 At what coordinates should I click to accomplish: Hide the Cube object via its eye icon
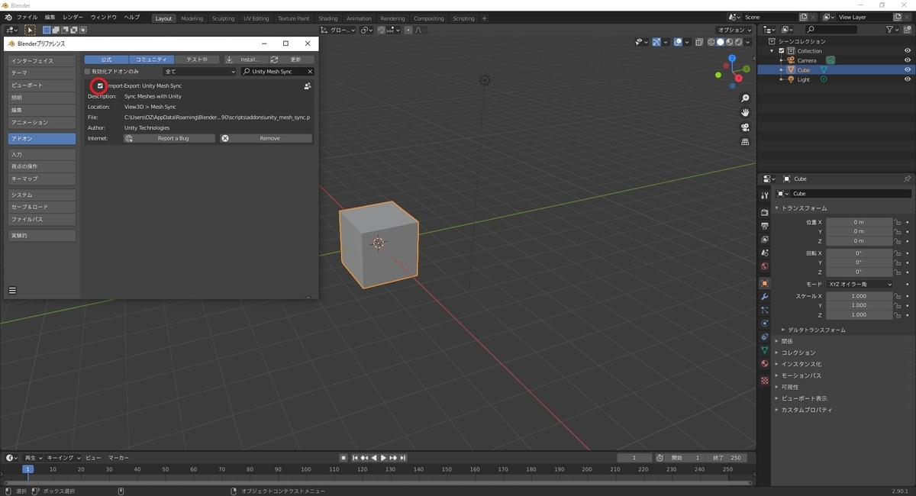[908, 70]
